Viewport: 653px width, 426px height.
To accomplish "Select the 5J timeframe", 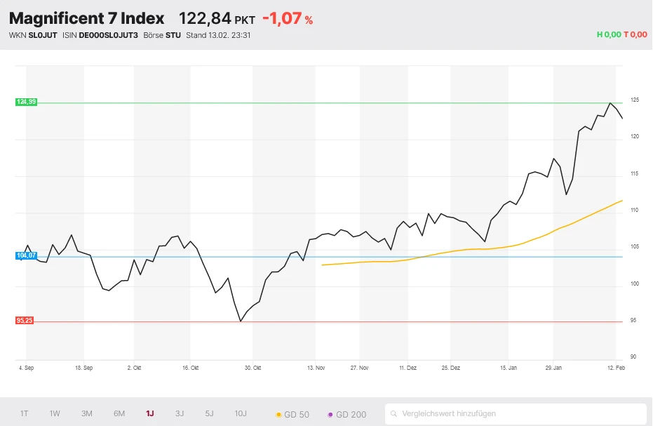I will (x=208, y=414).
